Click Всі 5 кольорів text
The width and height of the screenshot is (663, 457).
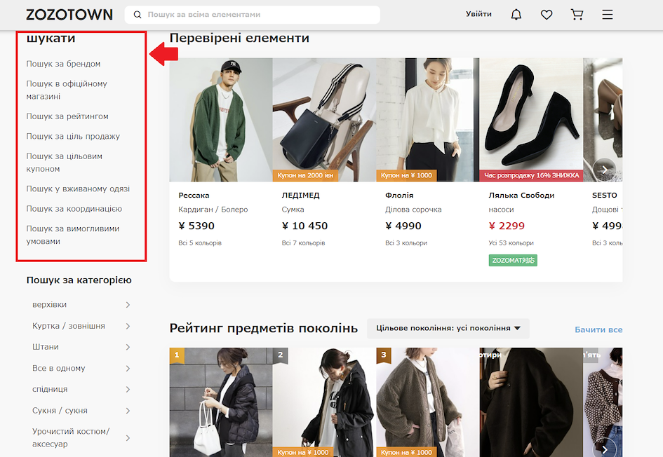pyautogui.click(x=200, y=243)
